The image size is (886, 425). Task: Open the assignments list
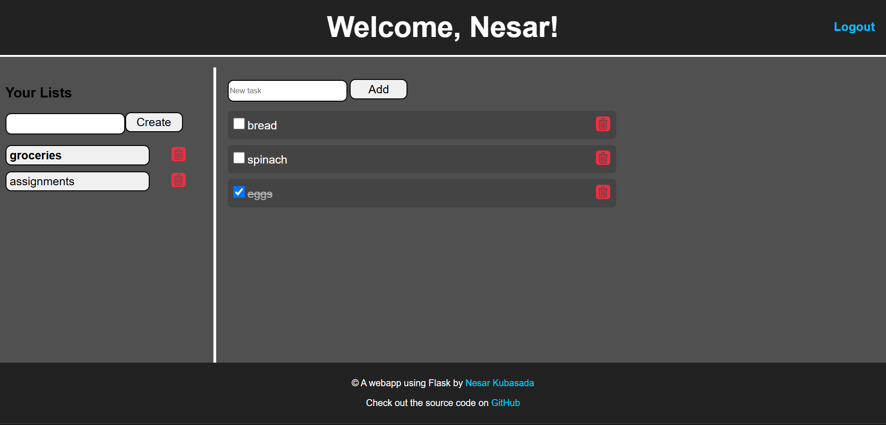pos(78,181)
